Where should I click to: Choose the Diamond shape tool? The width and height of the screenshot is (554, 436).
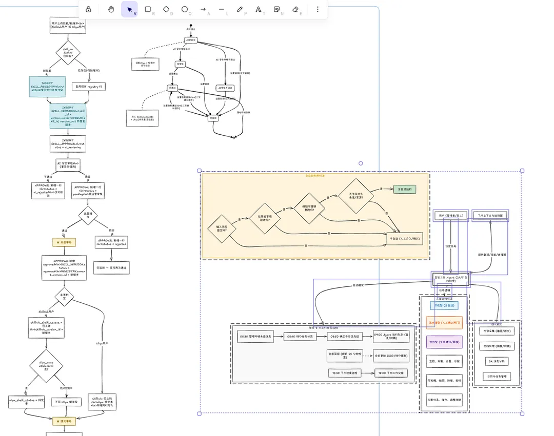[x=166, y=9]
